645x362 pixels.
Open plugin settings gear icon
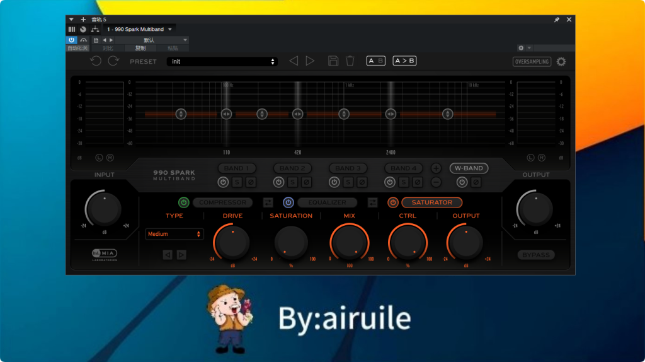[561, 62]
